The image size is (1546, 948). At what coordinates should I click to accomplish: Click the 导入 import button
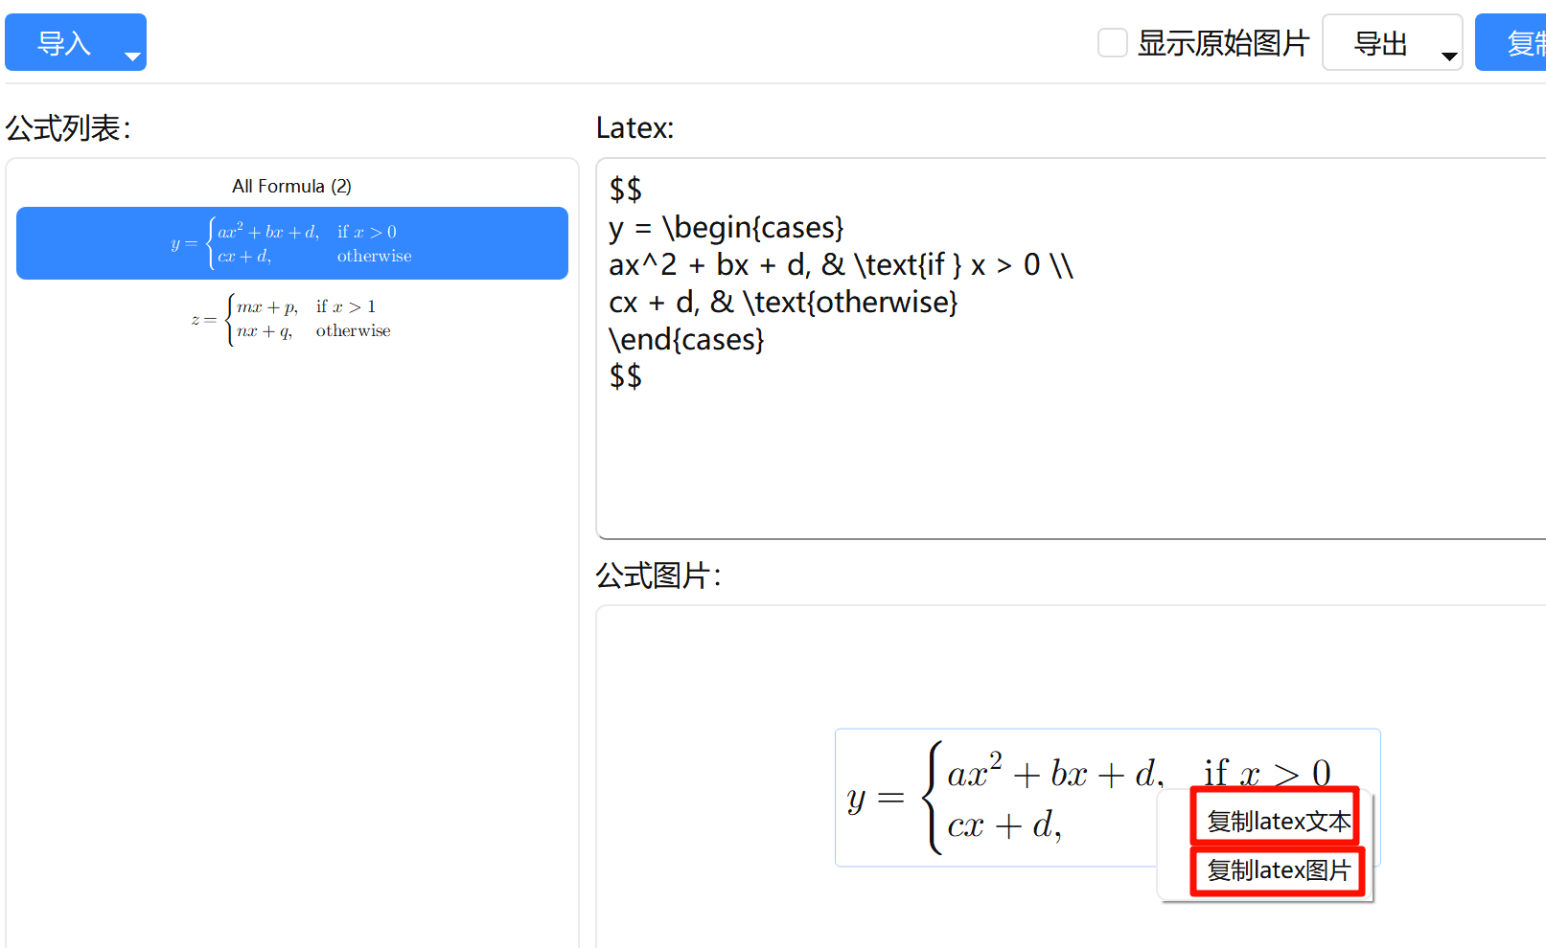[x=63, y=43]
